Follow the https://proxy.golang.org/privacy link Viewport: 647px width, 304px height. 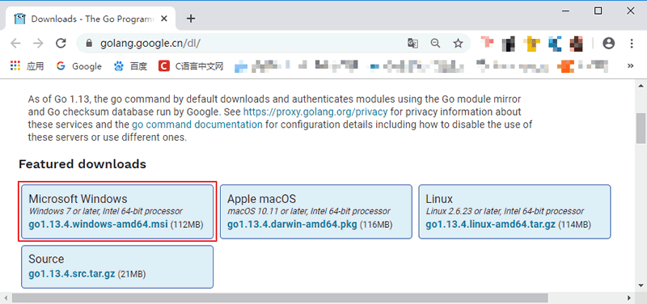(315, 112)
